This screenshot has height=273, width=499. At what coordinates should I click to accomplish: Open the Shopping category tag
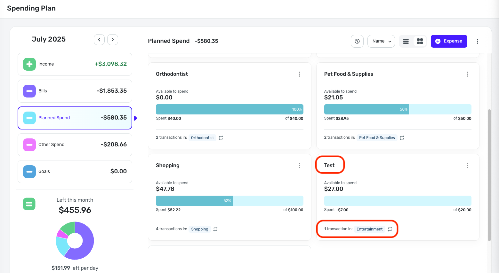(200, 229)
